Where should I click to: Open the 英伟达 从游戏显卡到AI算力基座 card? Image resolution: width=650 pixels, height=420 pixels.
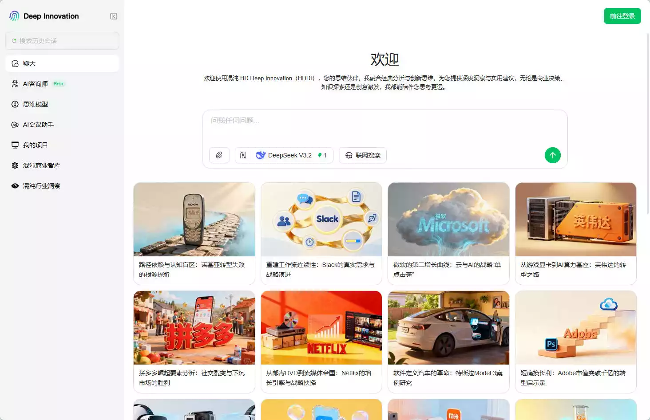pos(576,234)
